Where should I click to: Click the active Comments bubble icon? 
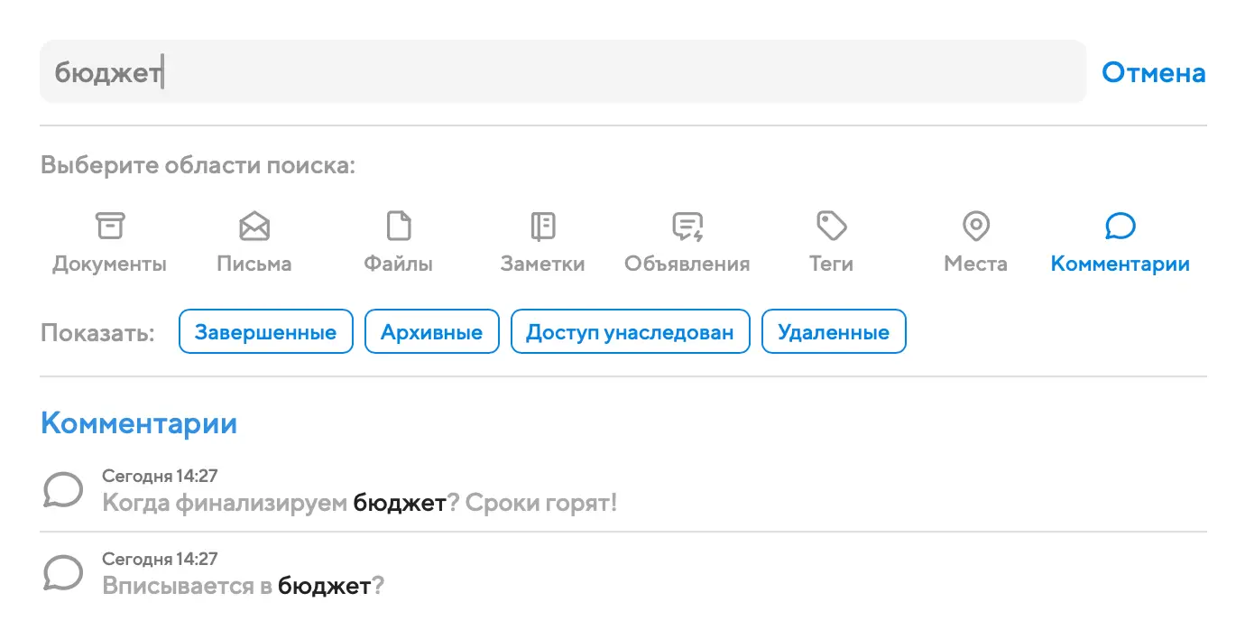click(x=1120, y=226)
